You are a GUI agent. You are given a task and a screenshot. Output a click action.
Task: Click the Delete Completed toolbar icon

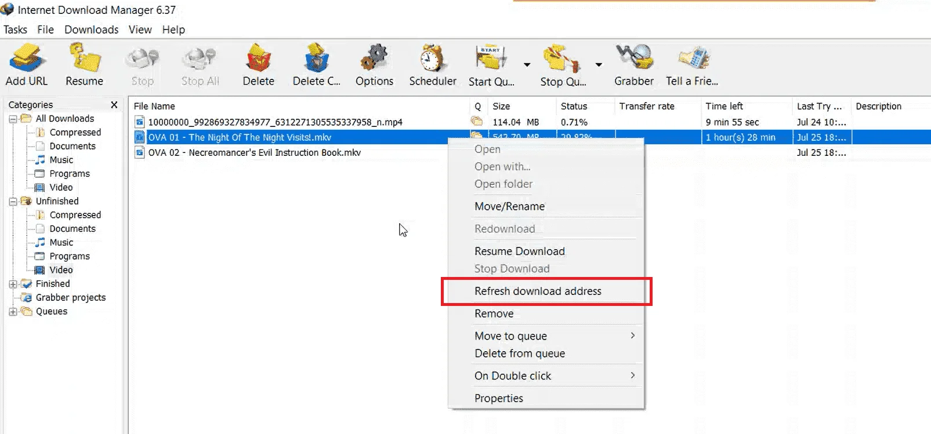coord(317,58)
